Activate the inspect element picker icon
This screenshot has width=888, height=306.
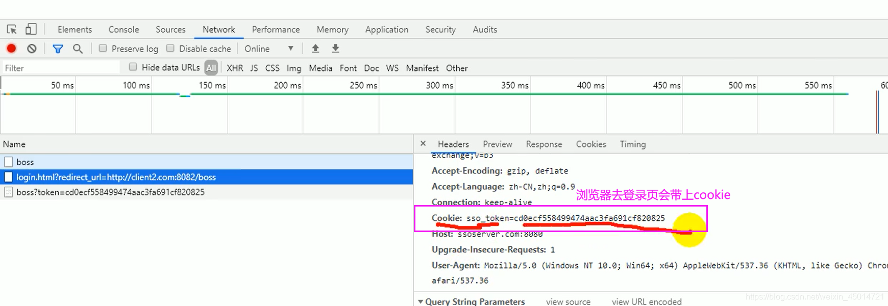(x=12, y=29)
